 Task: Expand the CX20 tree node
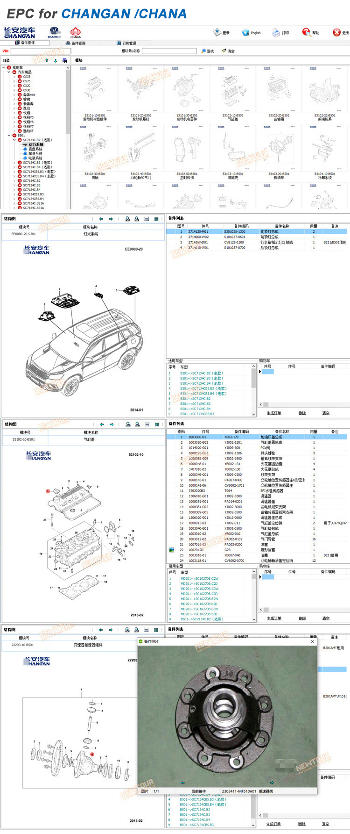click(14, 86)
